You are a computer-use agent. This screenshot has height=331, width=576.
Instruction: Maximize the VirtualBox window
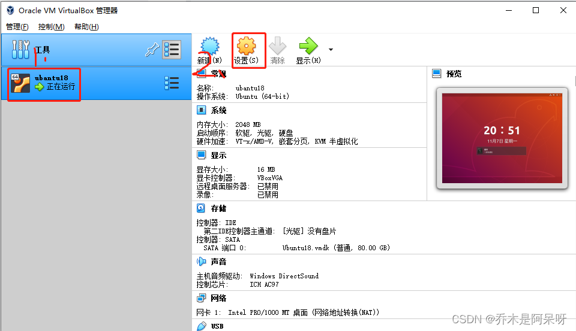(x=536, y=10)
